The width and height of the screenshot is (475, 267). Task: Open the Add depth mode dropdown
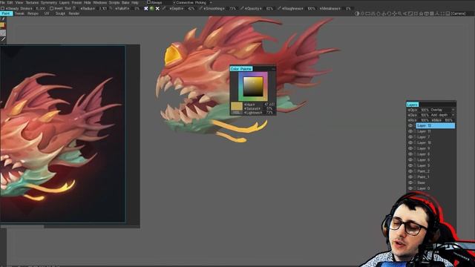442,115
